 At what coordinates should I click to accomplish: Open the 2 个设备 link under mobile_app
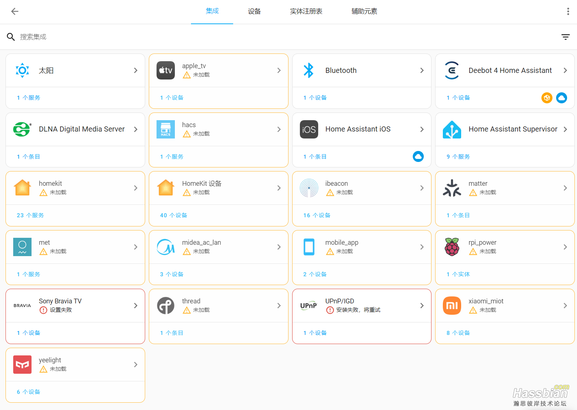(315, 274)
